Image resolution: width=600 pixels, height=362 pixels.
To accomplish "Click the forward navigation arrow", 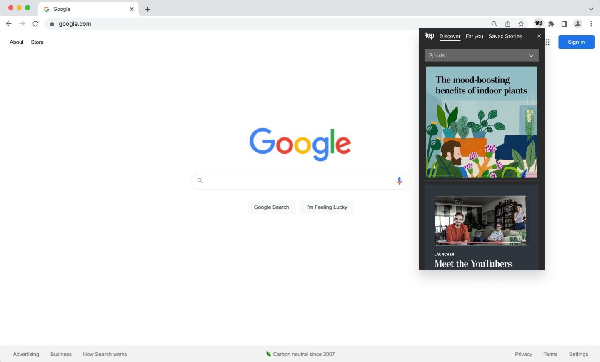I will (x=22, y=24).
